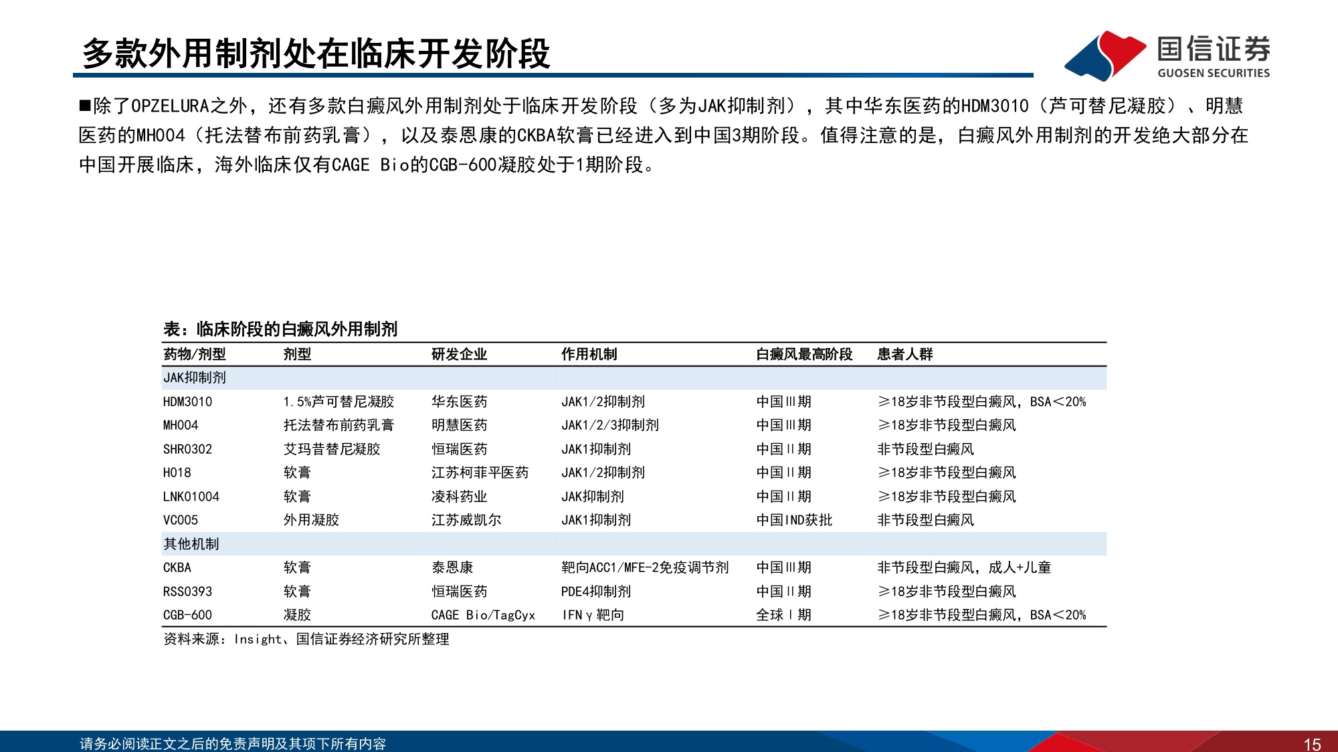Viewport: 1338px width, 752px height.
Task: Click the 托法替布前药乳膏 cell
Action: [x=339, y=425]
